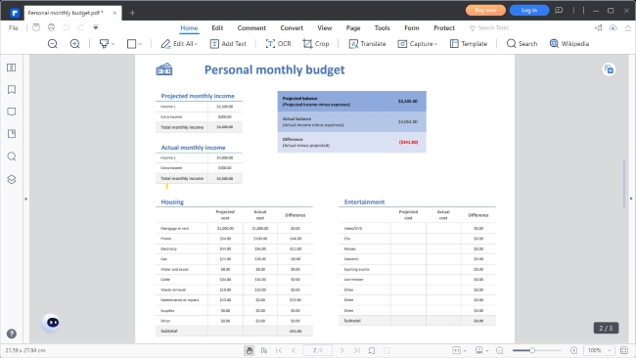Click the zoom out magnifier in toolbar

(52, 44)
